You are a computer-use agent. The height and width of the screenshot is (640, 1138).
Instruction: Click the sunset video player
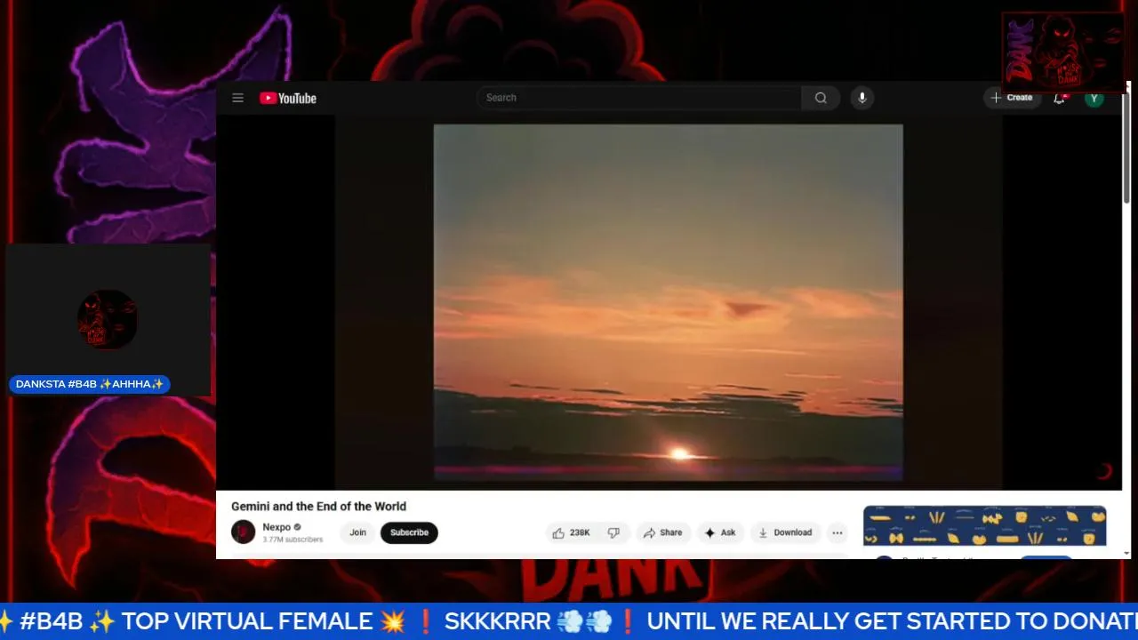669,302
